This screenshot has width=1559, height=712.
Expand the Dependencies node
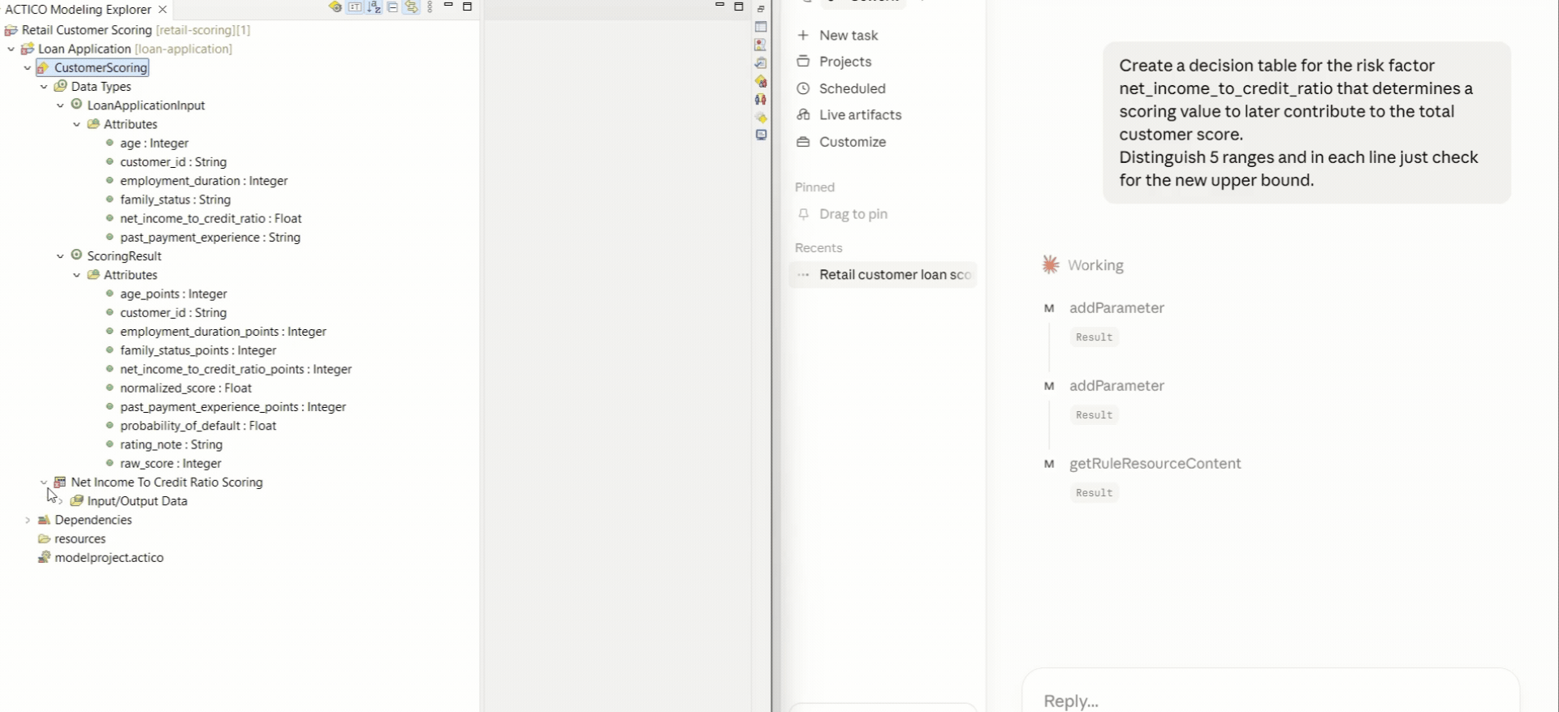[x=28, y=520]
